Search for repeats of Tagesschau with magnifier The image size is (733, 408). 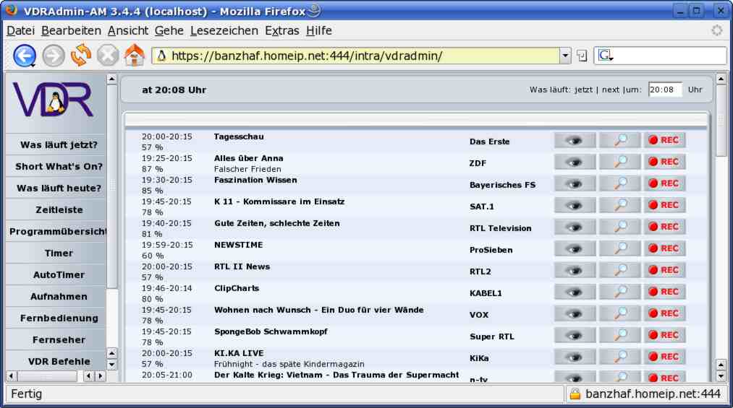tap(620, 140)
